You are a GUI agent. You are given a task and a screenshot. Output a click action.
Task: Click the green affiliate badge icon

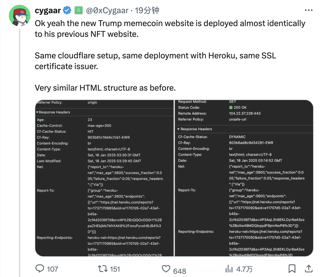pyautogui.click(x=78, y=10)
